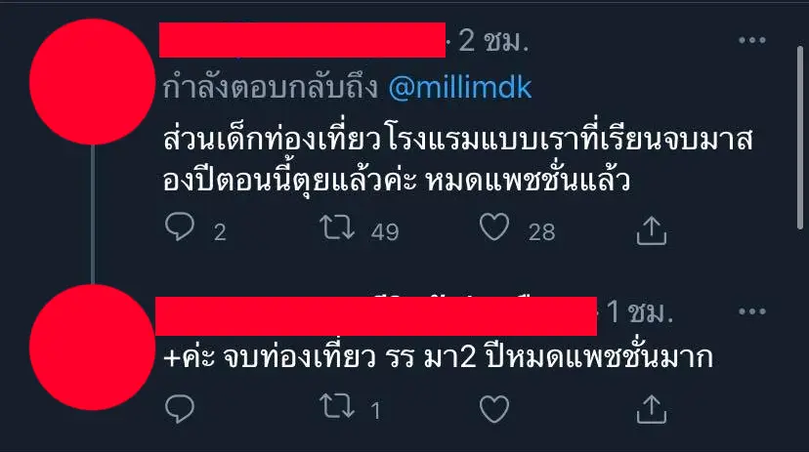
Task: Open the 2 ชม. timestamp link
Action: 493,40
